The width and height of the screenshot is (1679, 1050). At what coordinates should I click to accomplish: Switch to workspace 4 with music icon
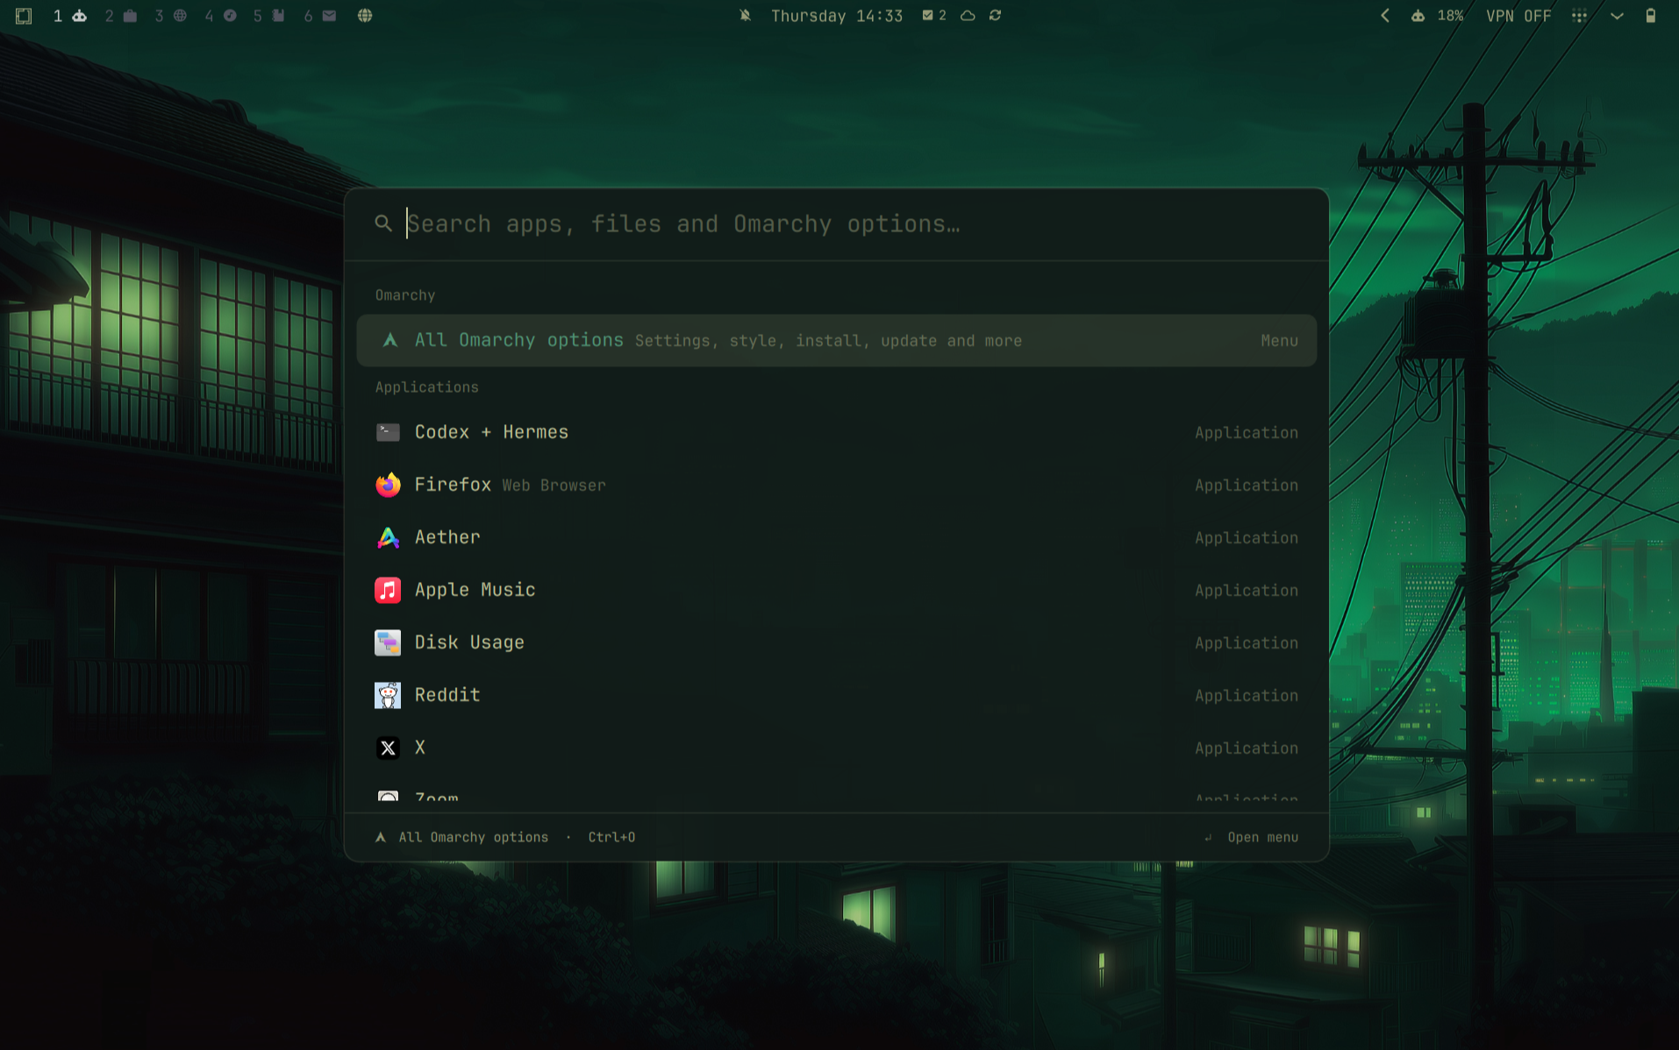pos(221,16)
